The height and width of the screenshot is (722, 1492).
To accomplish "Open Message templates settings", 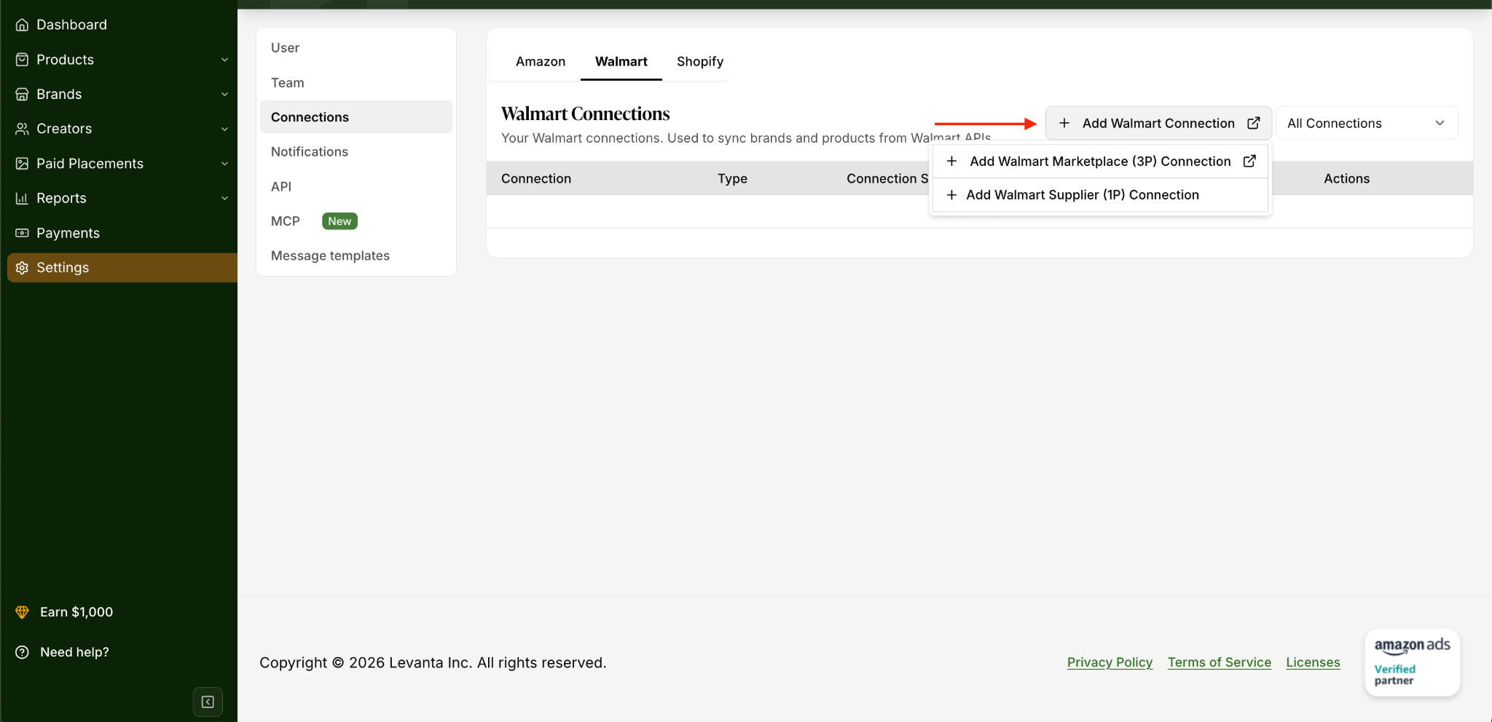I will pos(356,255).
